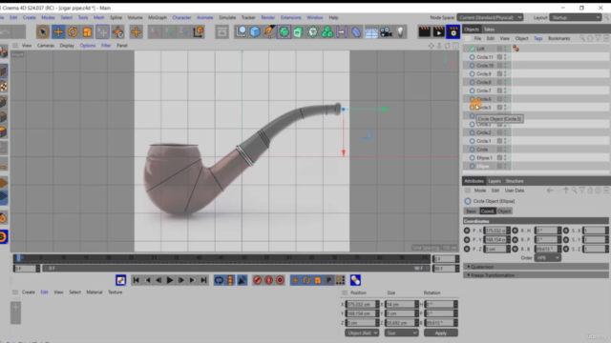Toggle the coordinate system cube icon
This screenshot has width=611, height=343.
pos(198,31)
